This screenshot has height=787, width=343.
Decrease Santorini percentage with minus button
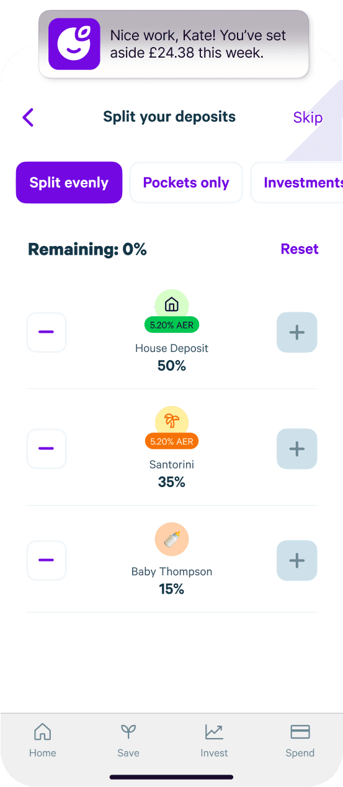pos(47,449)
